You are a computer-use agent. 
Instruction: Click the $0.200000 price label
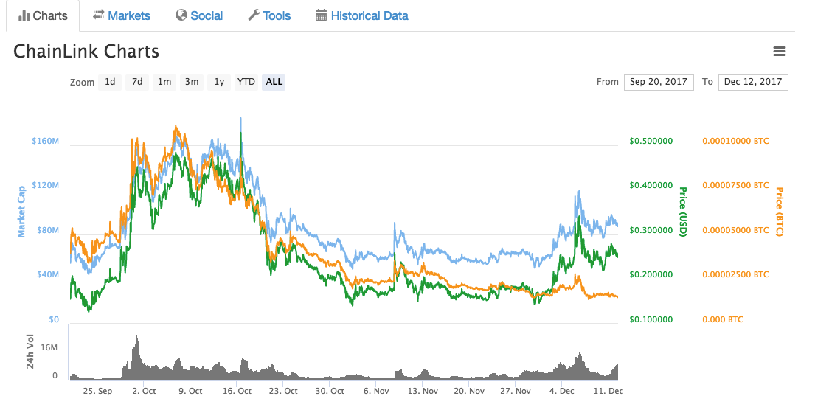tap(651, 274)
